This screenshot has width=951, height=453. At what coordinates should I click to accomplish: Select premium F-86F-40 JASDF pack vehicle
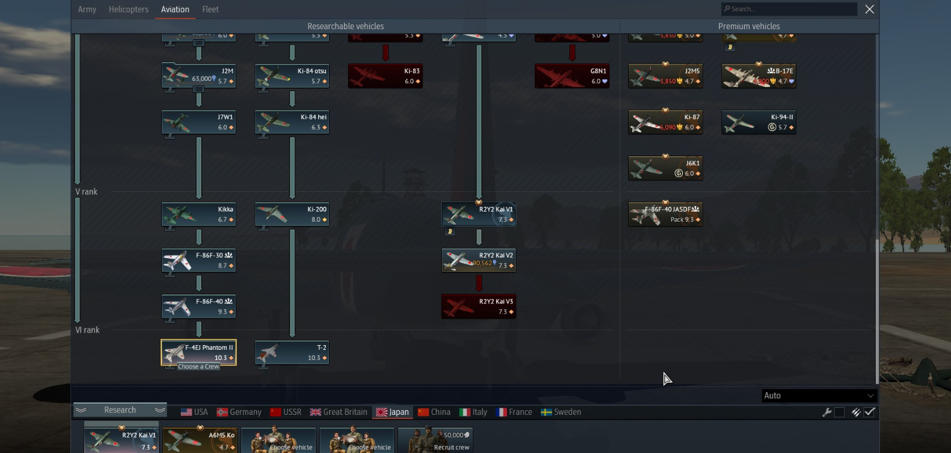pyautogui.click(x=666, y=215)
